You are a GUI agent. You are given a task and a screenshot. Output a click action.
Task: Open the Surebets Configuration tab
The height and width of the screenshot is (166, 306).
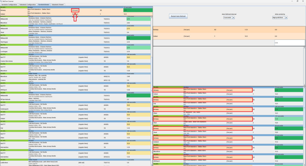pyautogui.click(x=9, y=4)
